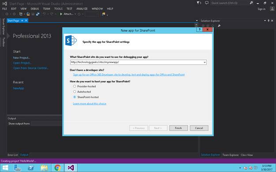Click the SharePoint logo in the dialog
The width and height of the screenshot is (276, 172).
pyautogui.click(x=71, y=41)
